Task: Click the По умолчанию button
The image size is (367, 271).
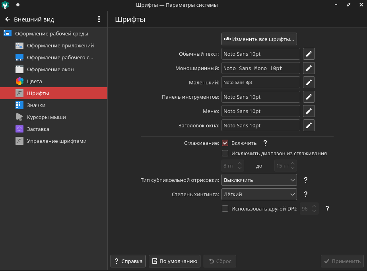Action: (174, 261)
